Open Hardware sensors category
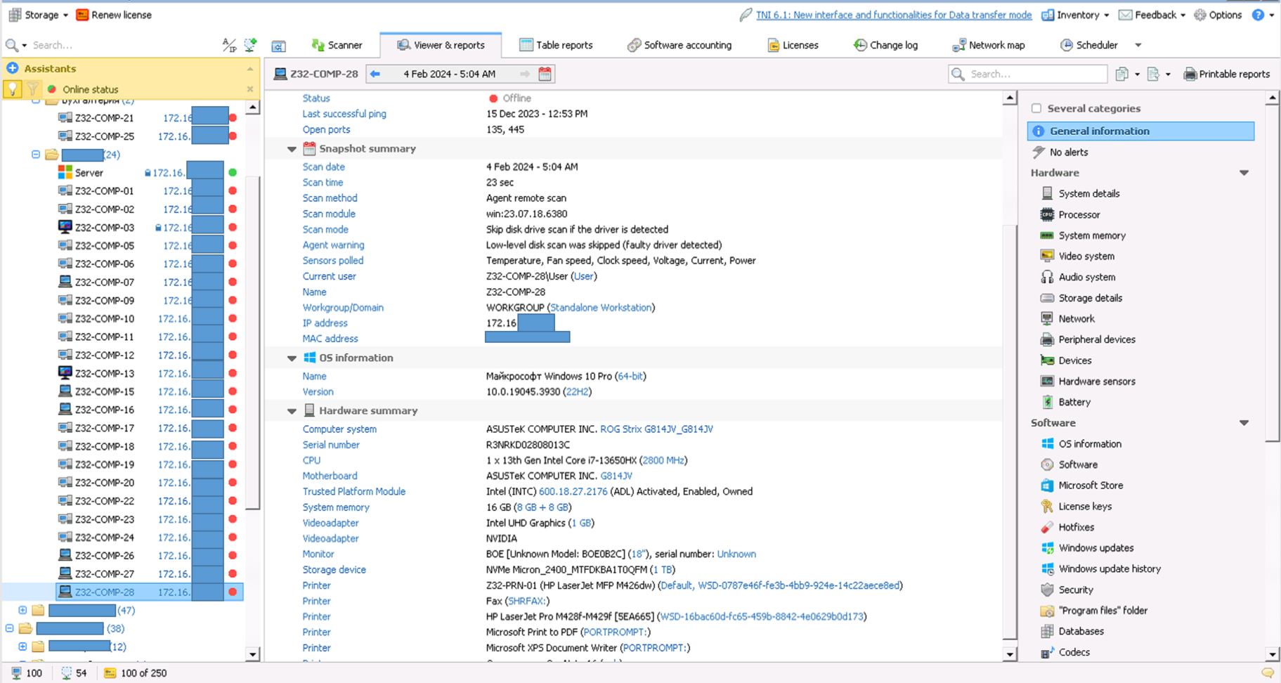1281x683 pixels. click(x=1088, y=382)
